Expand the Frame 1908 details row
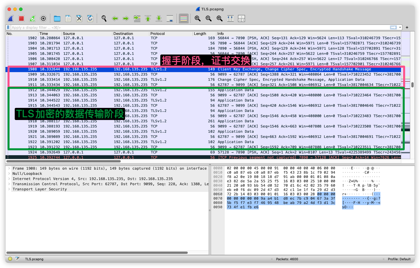 pyautogui.click(x=9, y=168)
